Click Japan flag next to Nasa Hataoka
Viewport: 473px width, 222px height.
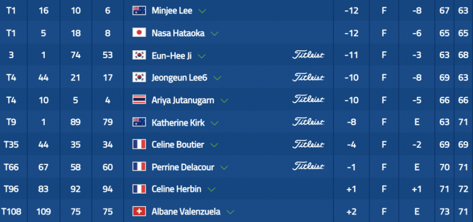[x=139, y=33]
